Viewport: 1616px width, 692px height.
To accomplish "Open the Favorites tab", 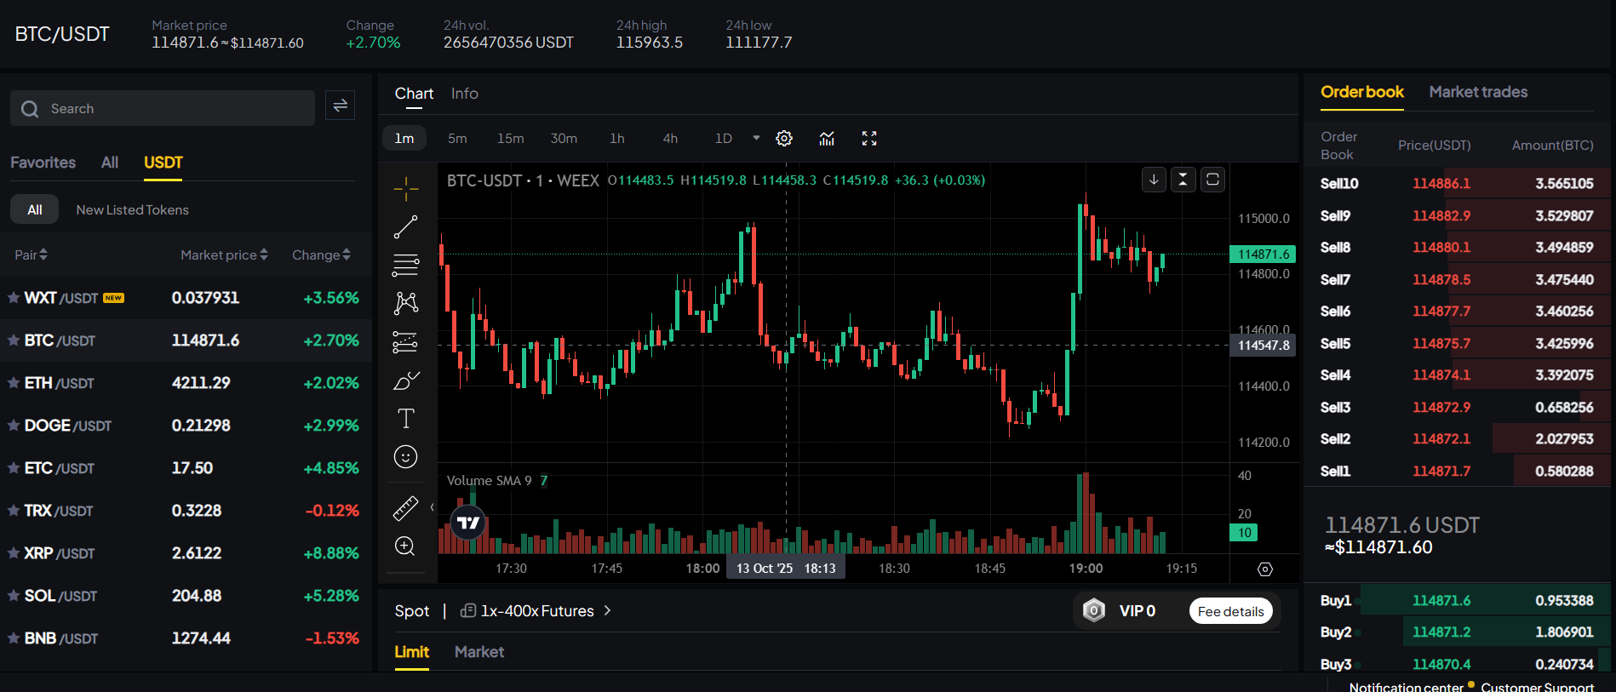I will [x=43, y=163].
